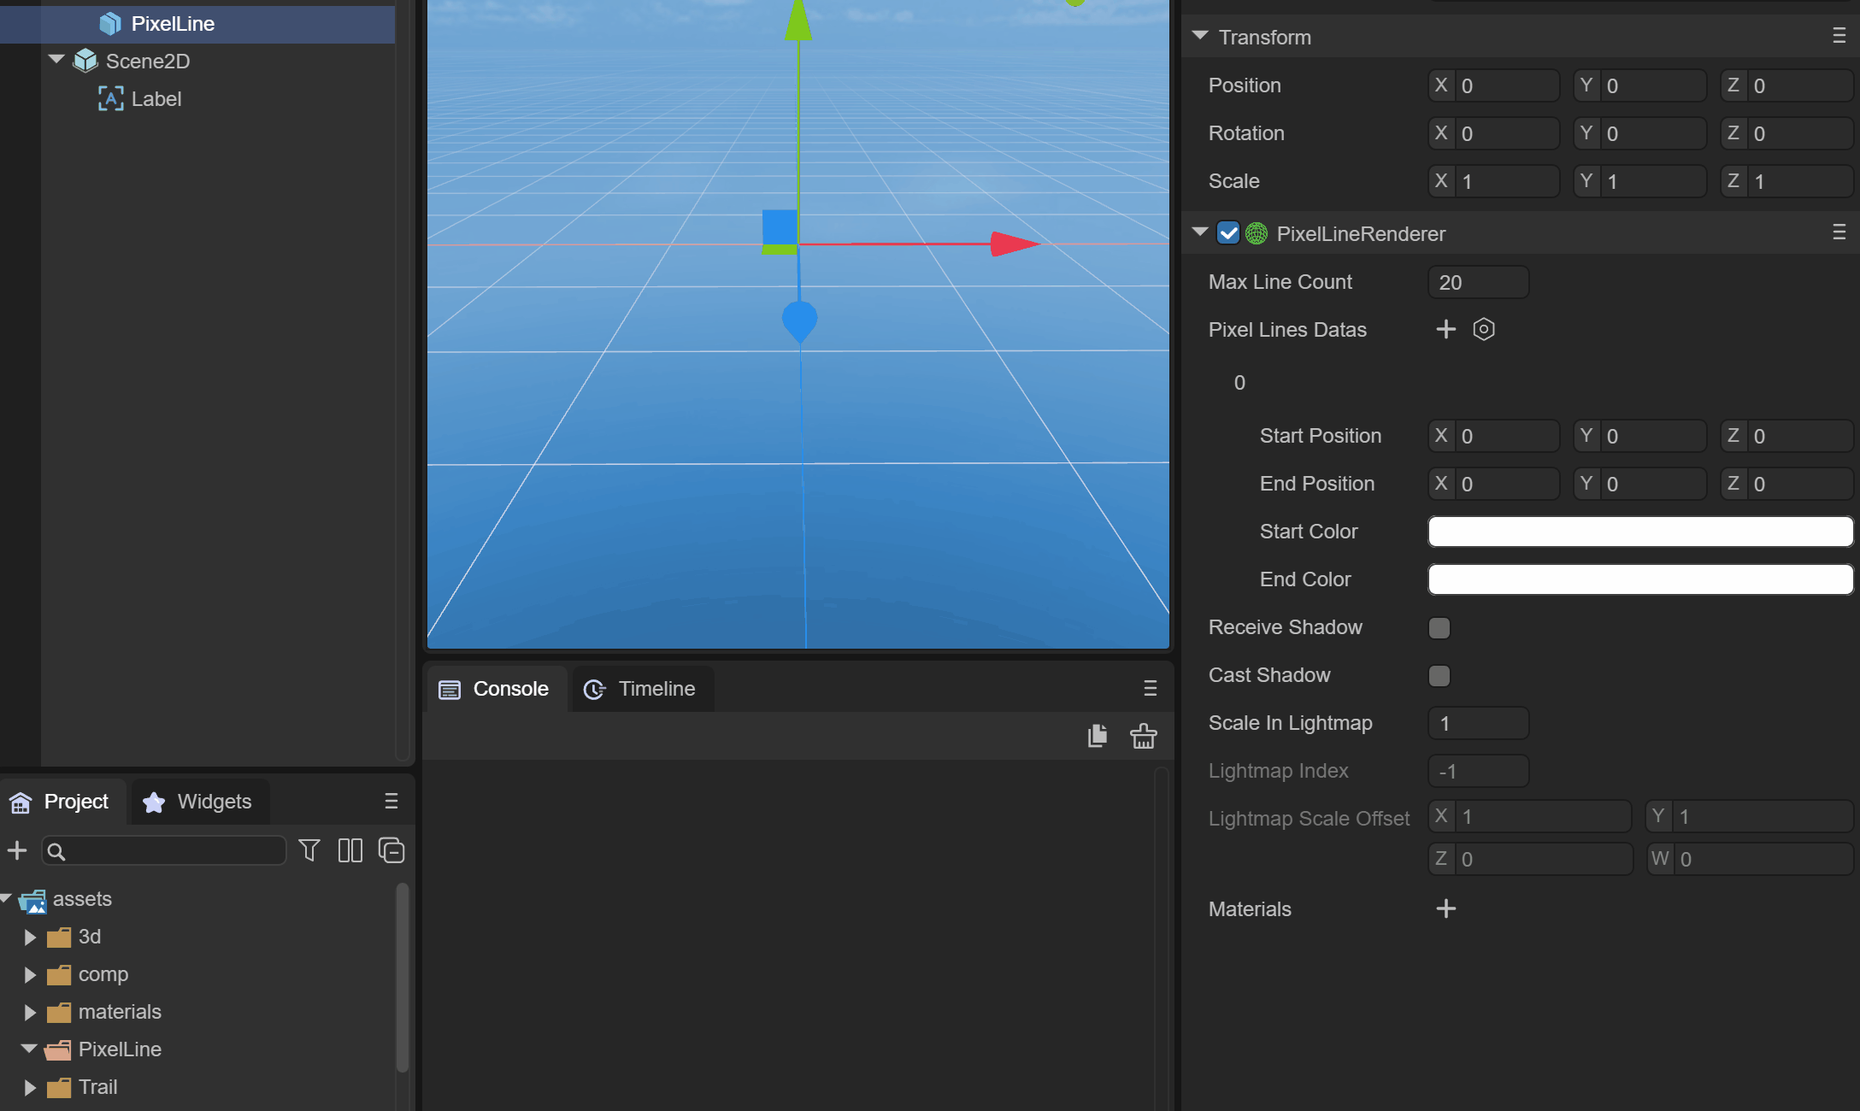1860x1111 pixels.
Task: Clear the console with the basket icon
Action: [x=1143, y=736]
